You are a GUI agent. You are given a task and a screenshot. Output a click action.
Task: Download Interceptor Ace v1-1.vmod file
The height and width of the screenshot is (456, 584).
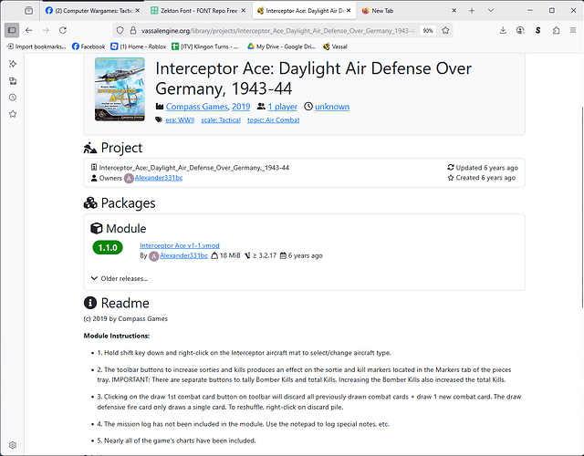tap(180, 245)
